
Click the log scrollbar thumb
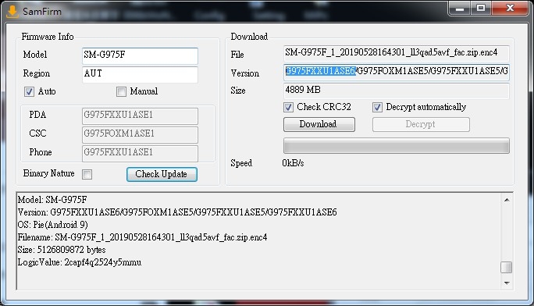coord(507,267)
